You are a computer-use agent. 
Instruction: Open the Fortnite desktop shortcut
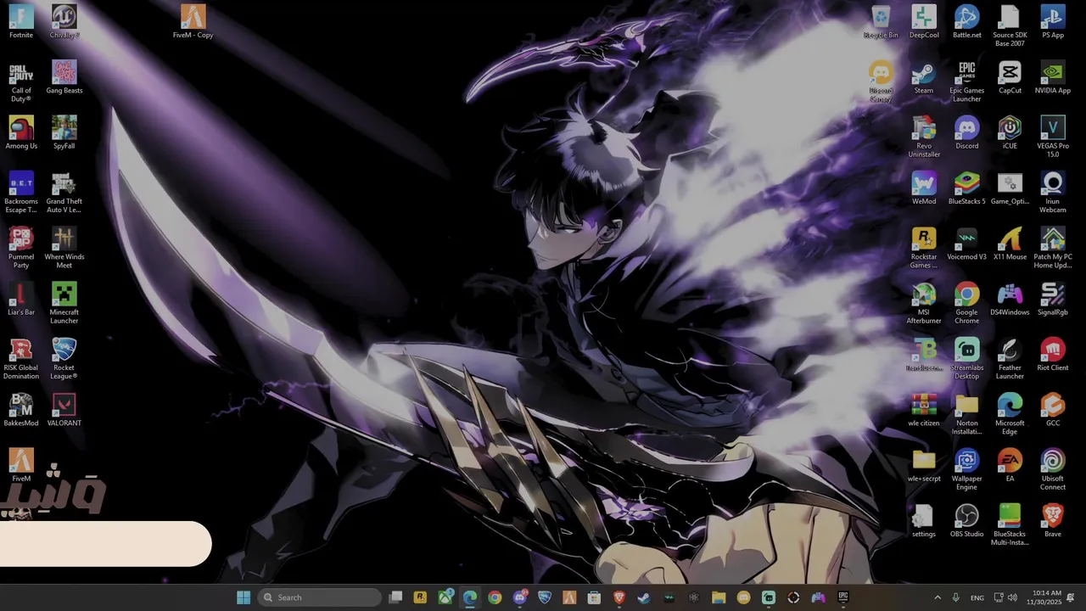point(21,22)
